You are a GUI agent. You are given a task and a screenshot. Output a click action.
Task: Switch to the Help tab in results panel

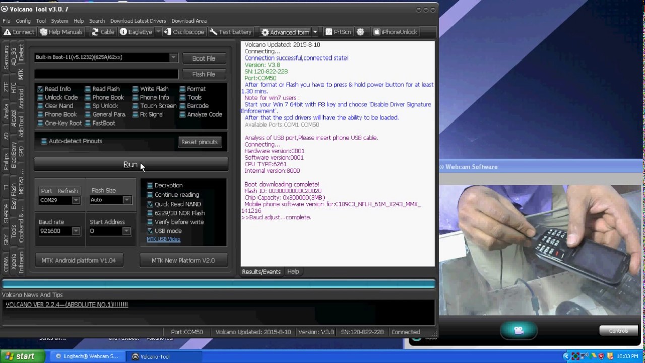coord(293,271)
